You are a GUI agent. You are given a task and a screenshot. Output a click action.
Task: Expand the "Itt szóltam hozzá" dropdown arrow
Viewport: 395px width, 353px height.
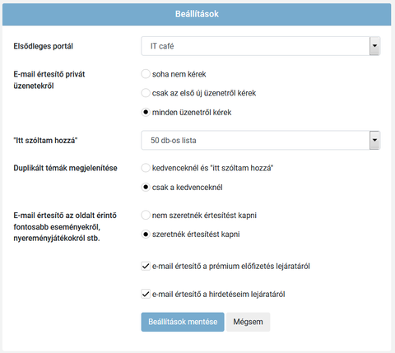point(374,140)
